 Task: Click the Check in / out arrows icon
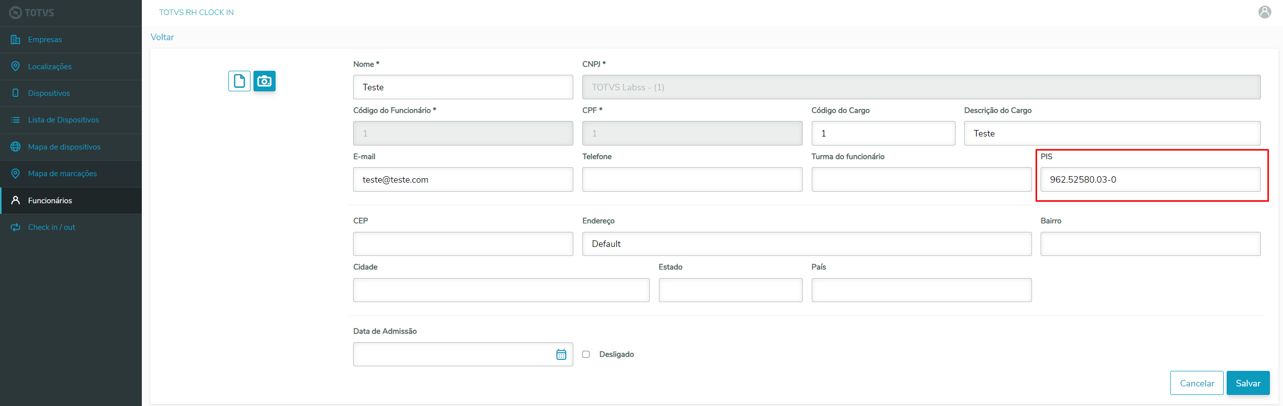pos(16,227)
